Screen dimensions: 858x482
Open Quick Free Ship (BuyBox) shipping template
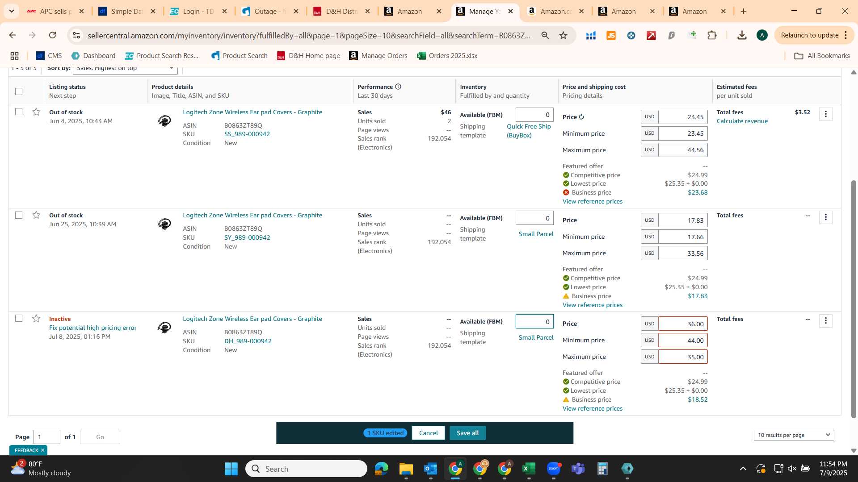tap(529, 131)
